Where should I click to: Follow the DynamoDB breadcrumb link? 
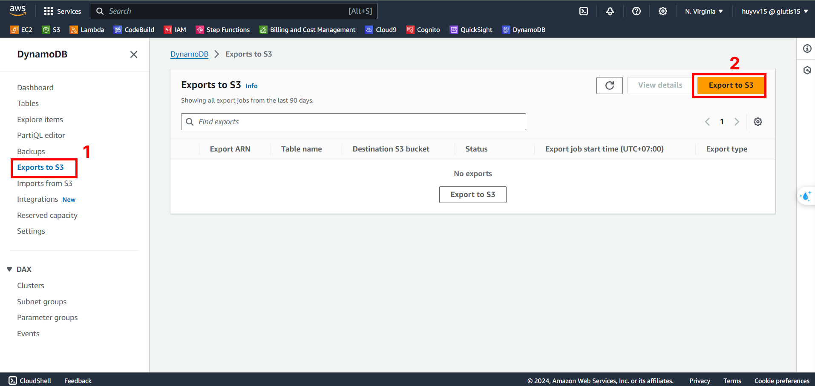(x=189, y=54)
